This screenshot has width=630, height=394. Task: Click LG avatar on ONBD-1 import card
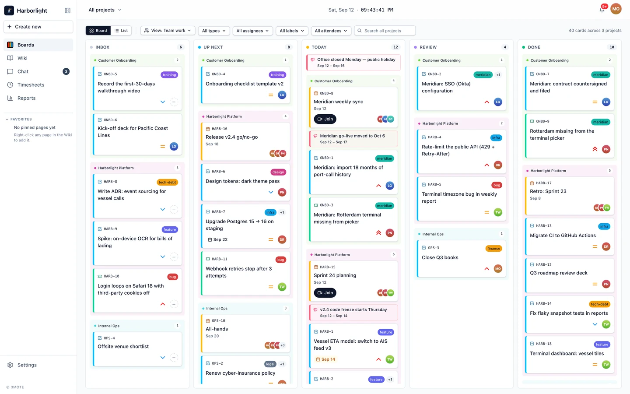(390, 186)
